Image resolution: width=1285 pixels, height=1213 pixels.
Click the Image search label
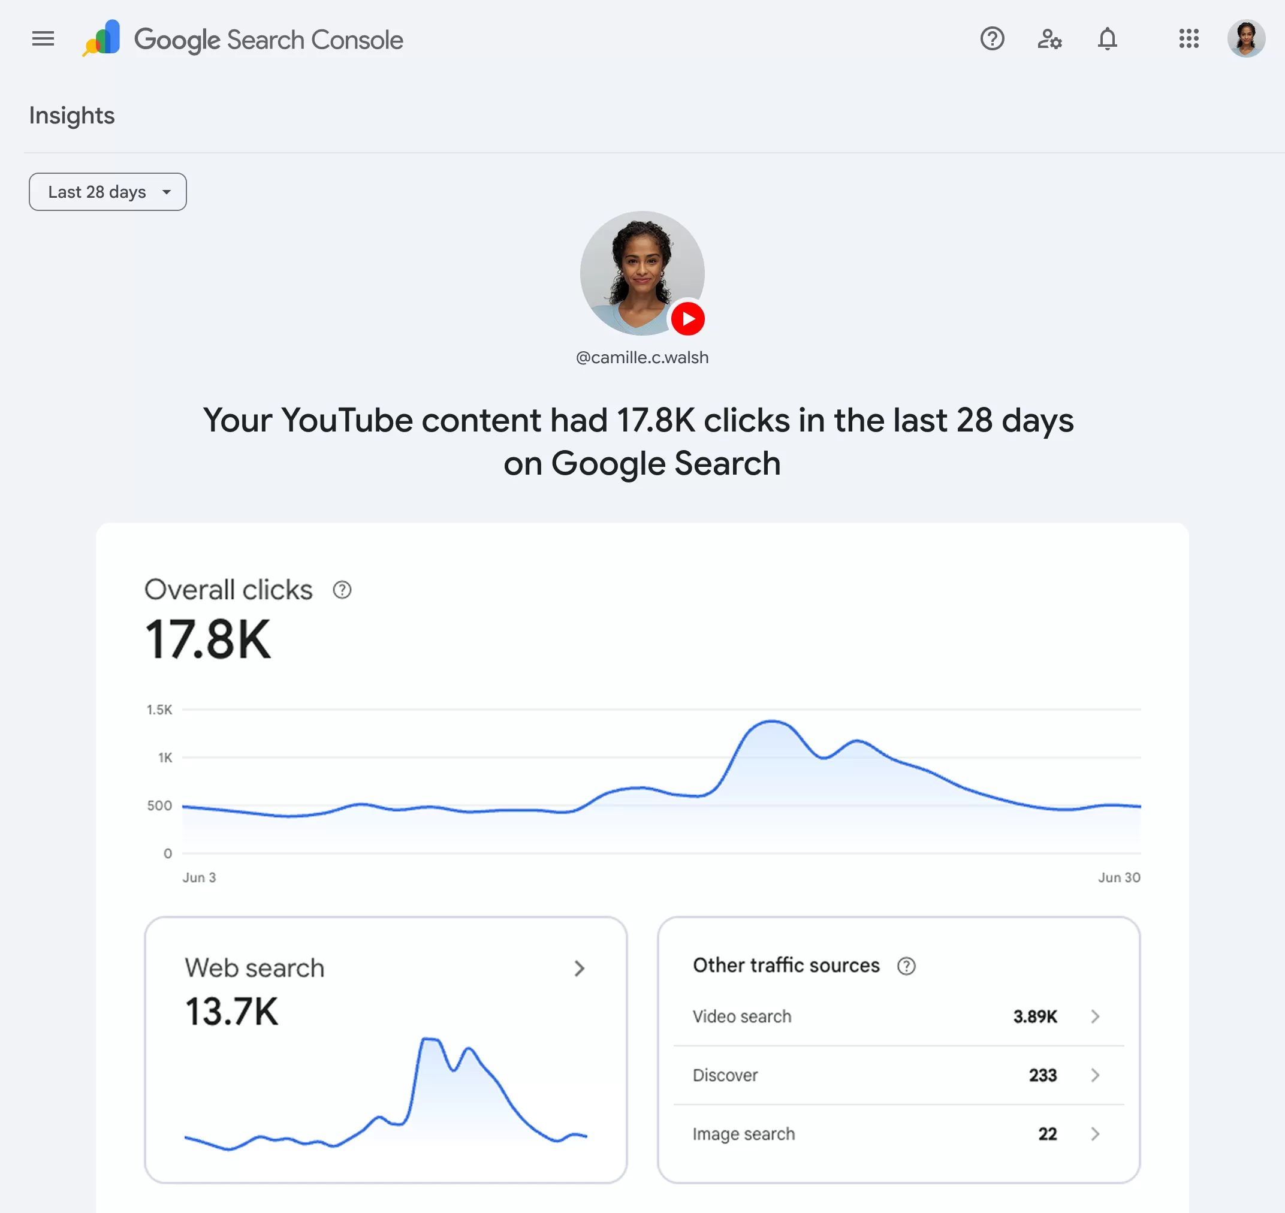(x=744, y=1134)
